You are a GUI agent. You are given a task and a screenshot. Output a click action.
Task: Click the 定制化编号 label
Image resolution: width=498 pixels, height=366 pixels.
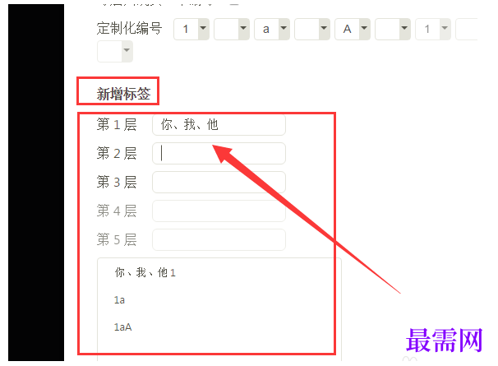pyautogui.click(x=129, y=28)
